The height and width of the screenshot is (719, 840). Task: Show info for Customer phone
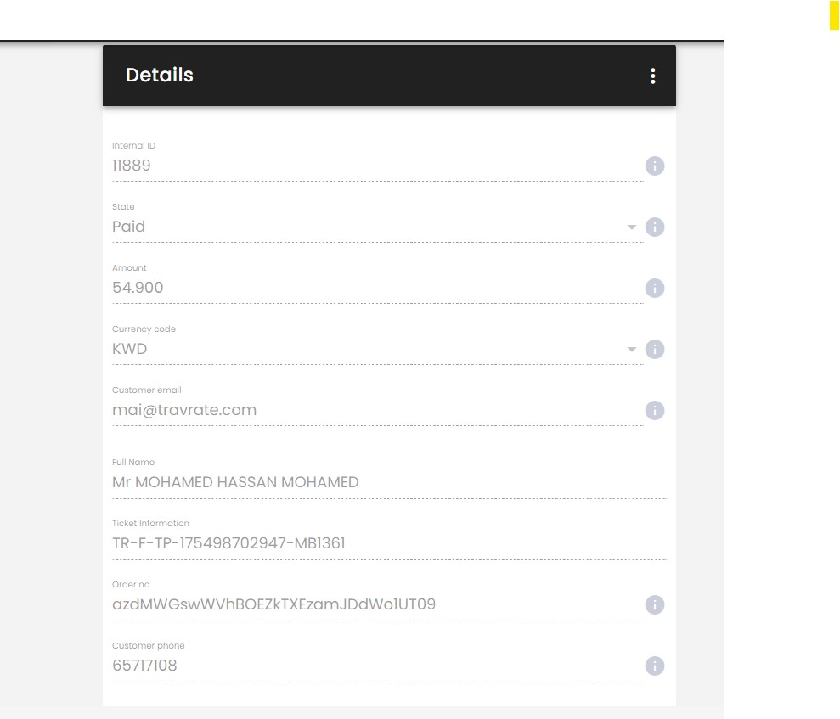click(655, 666)
